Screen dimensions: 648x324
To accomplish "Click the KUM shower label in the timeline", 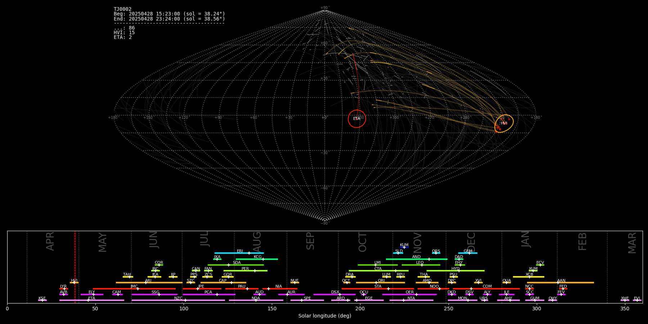I will pyautogui.click(x=404, y=245).
